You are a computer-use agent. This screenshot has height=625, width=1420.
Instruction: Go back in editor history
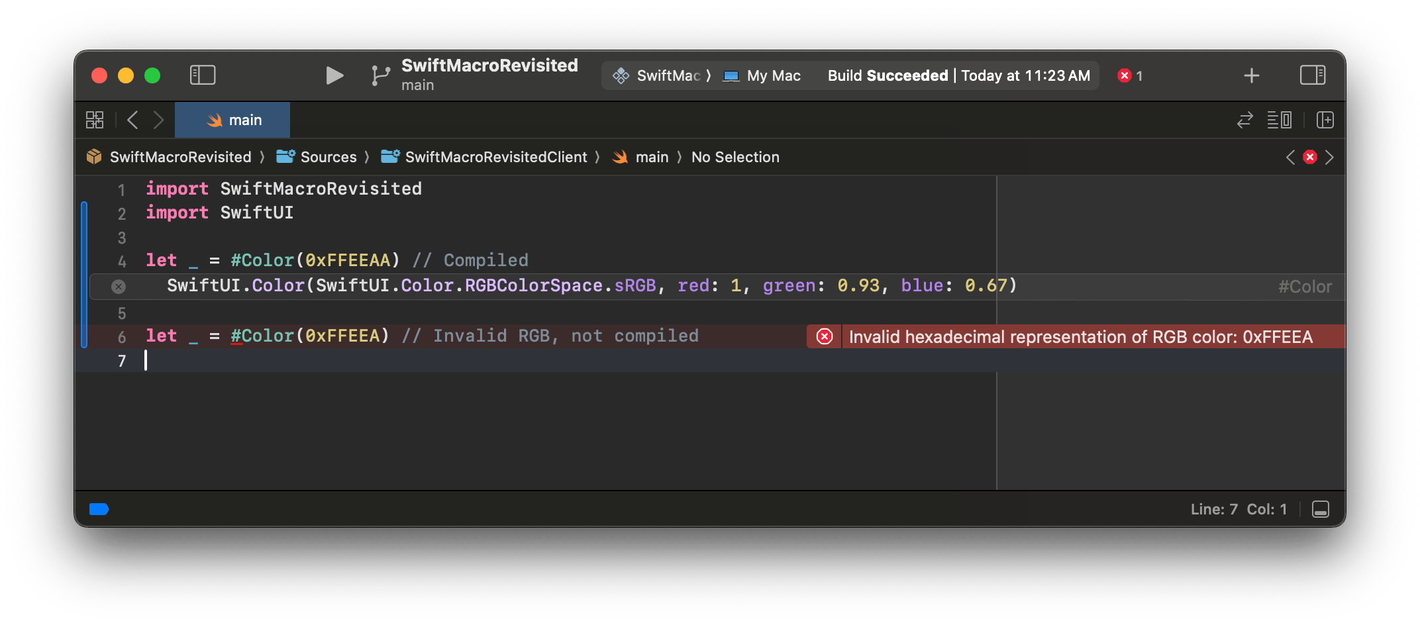[x=132, y=120]
